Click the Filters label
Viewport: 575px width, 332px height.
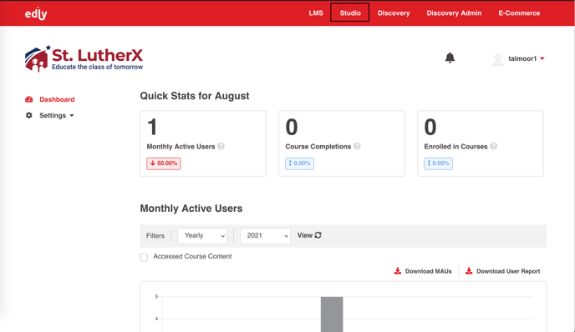(x=155, y=236)
